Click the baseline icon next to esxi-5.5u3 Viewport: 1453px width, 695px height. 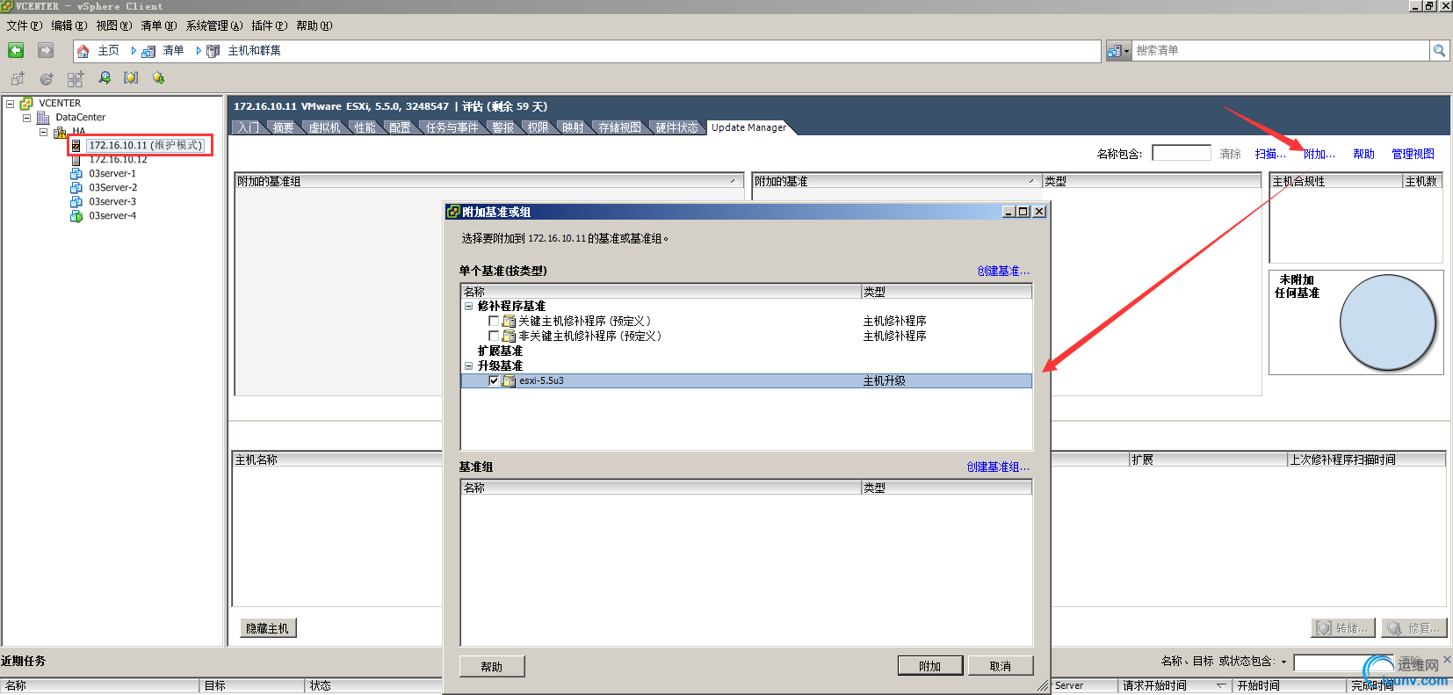(510, 381)
